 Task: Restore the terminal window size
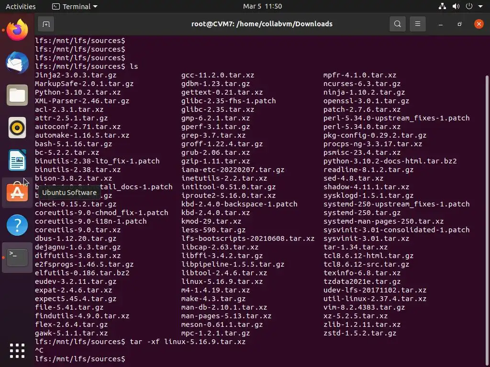(x=459, y=24)
